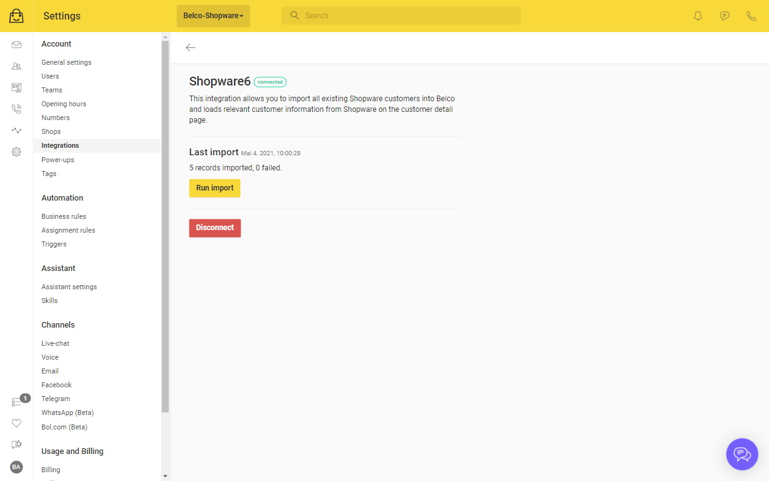
Task: Click the Settings page title
Action: [x=62, y=16]
